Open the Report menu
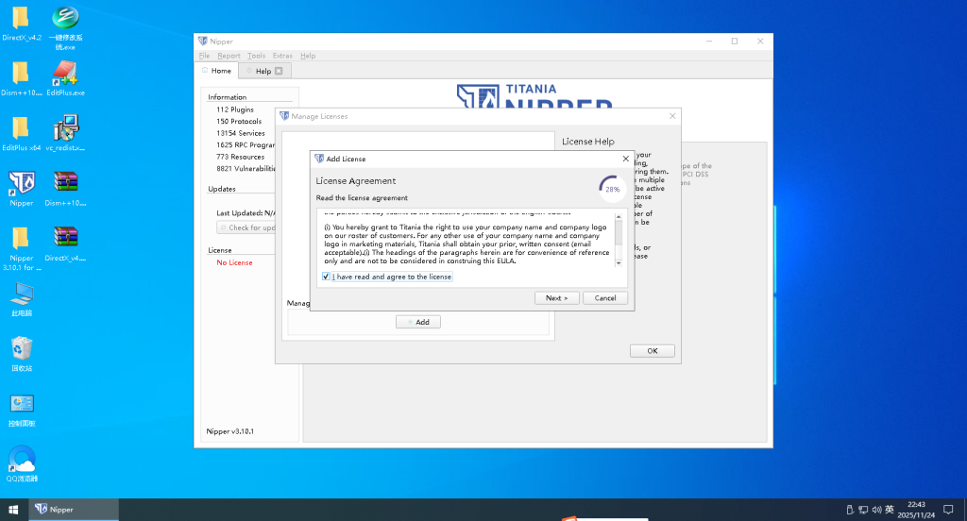 229,56
